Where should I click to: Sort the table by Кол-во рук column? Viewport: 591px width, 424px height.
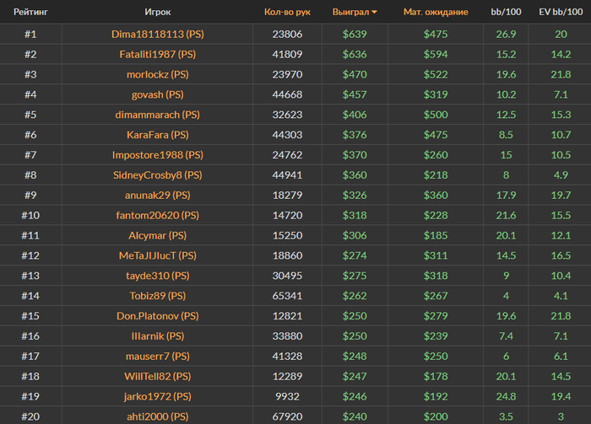pyautogui.click(x=287, y=12)
